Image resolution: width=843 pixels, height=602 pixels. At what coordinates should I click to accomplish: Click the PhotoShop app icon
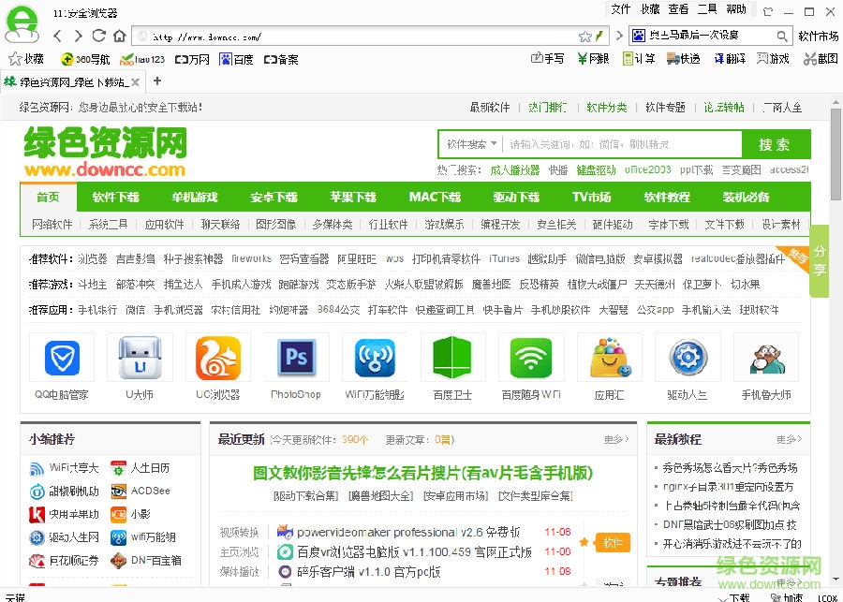pyautogui.click(x=296, y=358)
